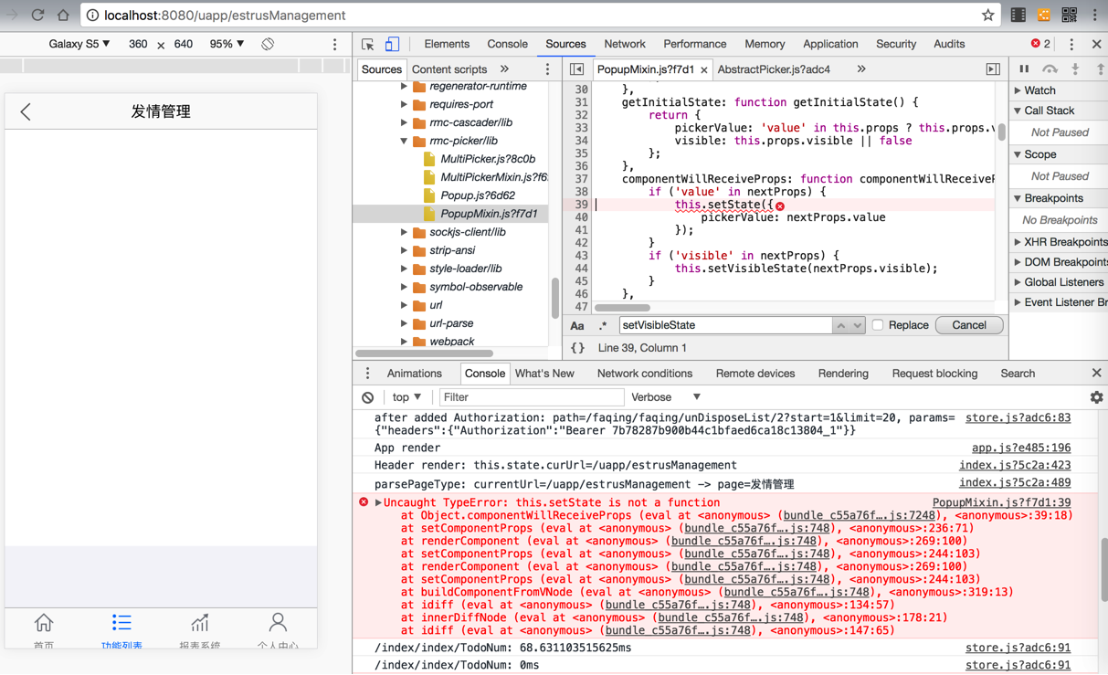Pause script execution button
The height and width of the screenshot is (675, 1108).
point(1024,69)
